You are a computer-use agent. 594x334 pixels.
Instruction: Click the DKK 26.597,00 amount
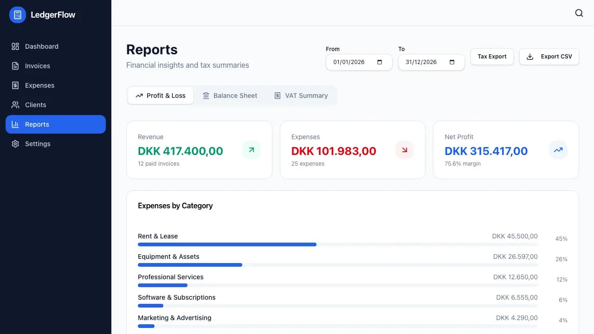(x=516, y=257)
